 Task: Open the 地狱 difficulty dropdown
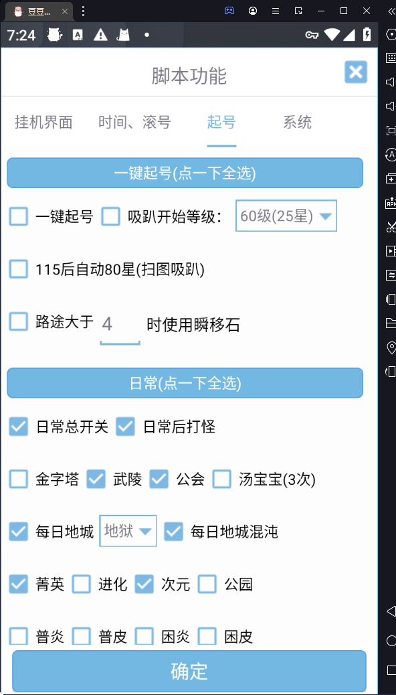pyautogui.click(x=128, y=530)
